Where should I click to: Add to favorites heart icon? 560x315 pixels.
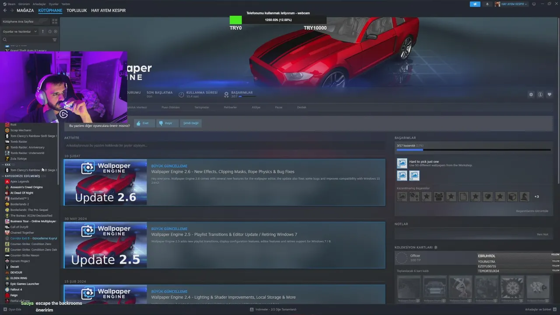tap(549, 94)
